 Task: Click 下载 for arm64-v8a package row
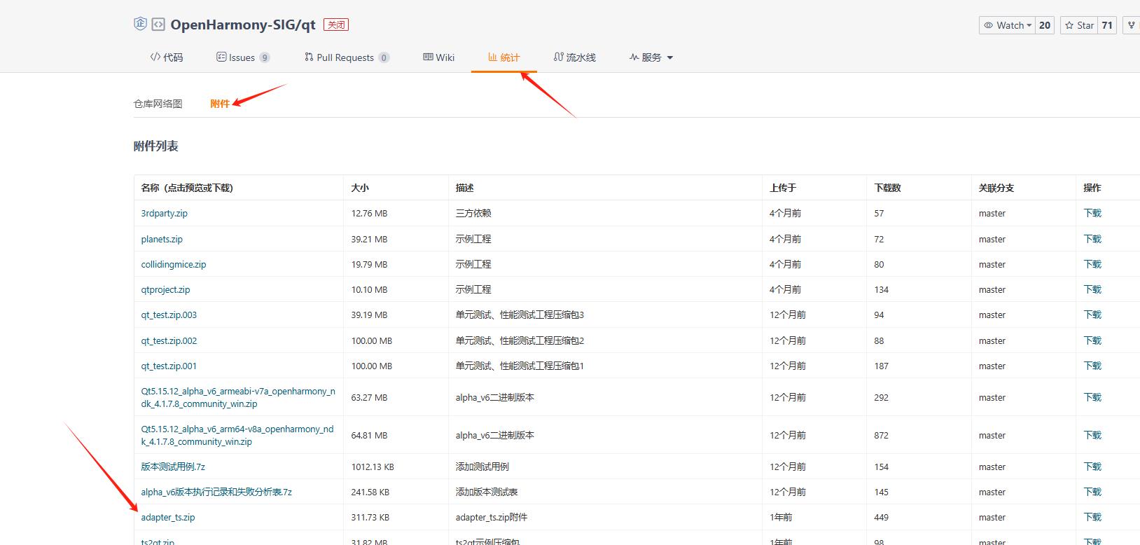coord(1092,435)
